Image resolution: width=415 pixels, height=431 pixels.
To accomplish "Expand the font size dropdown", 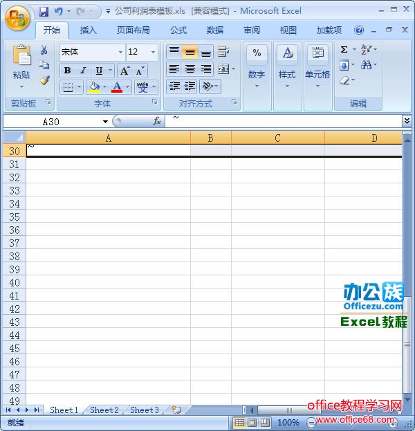I will click(153, 52).
